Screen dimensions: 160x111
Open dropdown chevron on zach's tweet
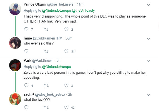(148, 95)
